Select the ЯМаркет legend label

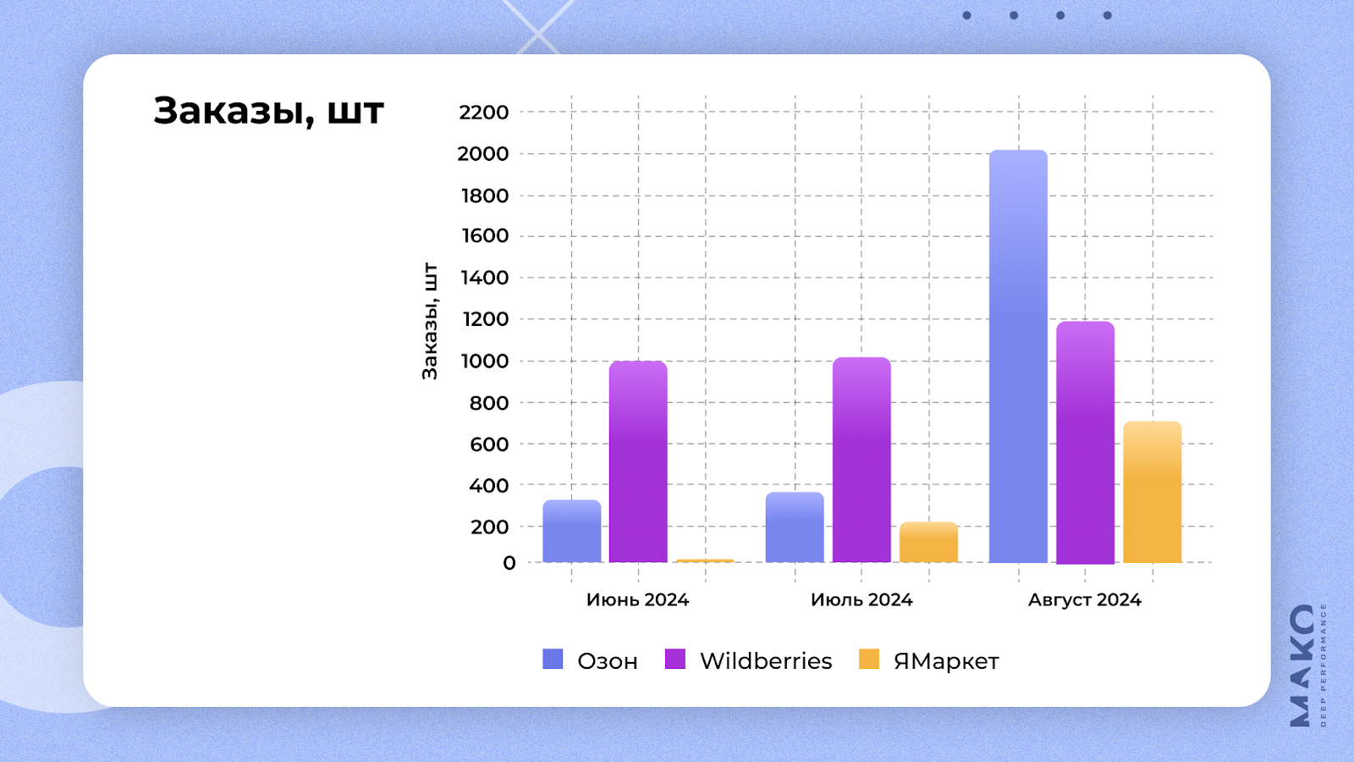(946, 661)
